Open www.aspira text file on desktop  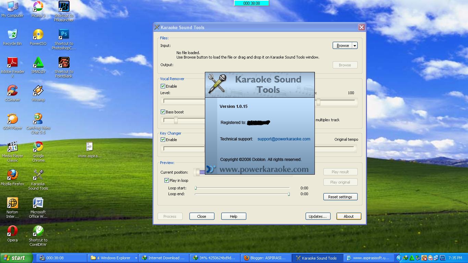(x=89, y=150)
